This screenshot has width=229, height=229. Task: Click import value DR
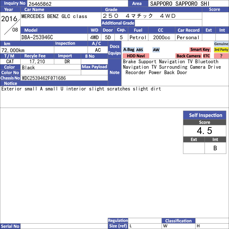point(67,62)
